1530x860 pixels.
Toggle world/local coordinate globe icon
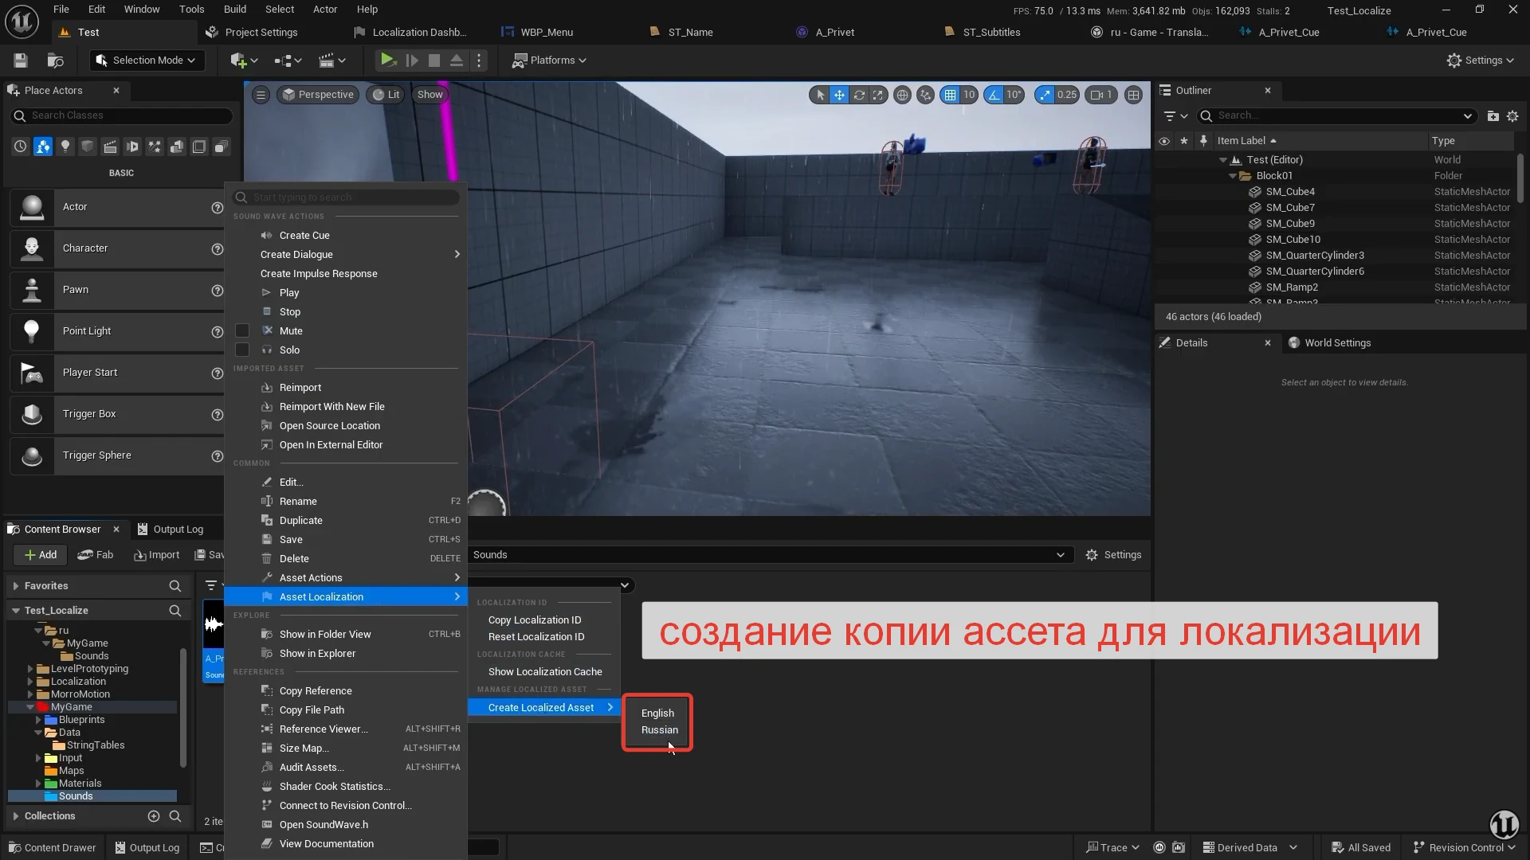click(902, 95)
